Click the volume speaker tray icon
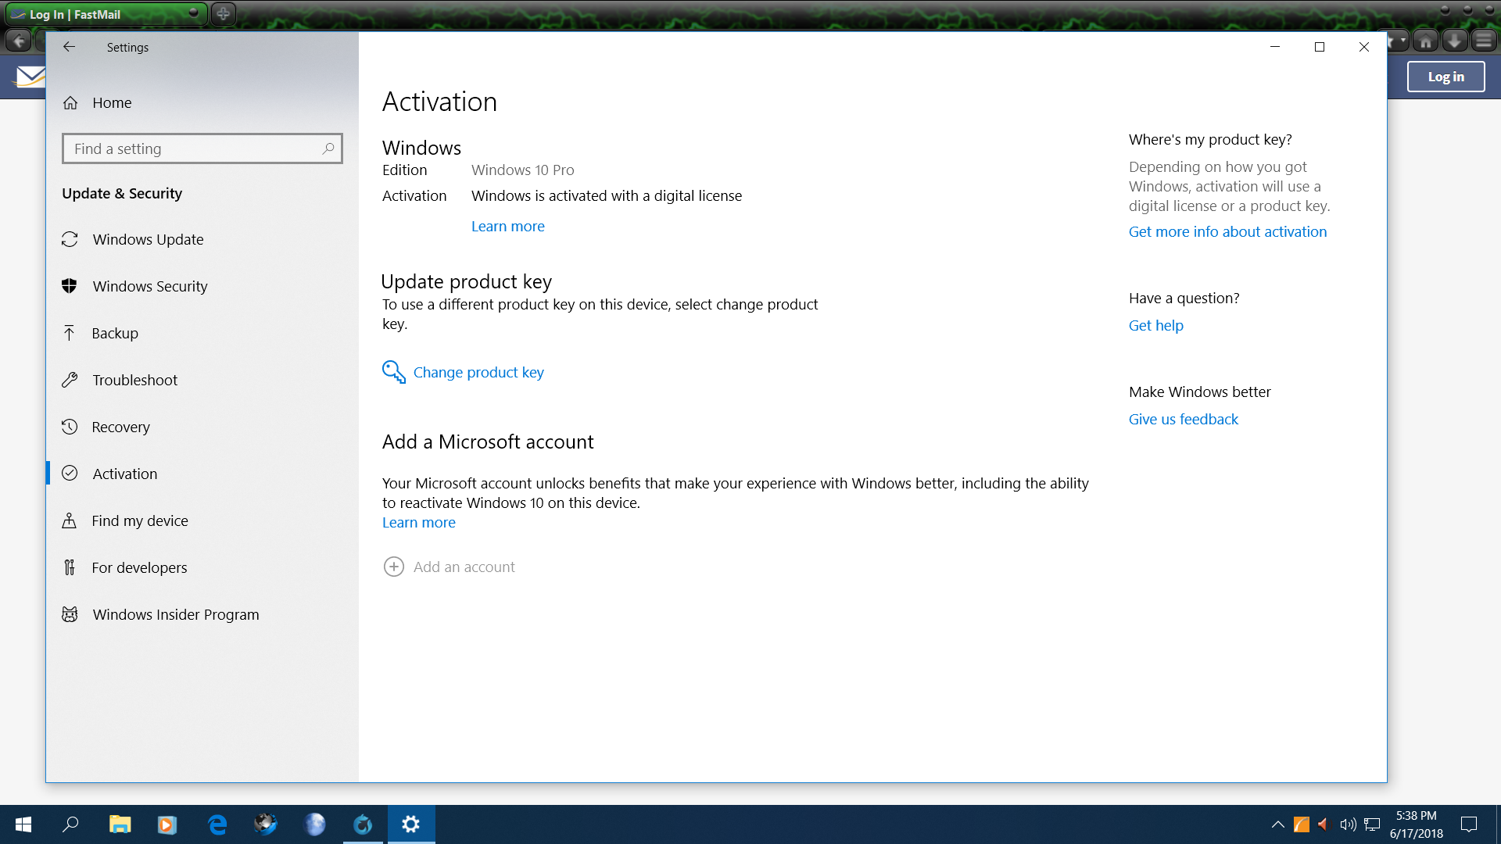Image resolution: width=1501 pixels, height=844 pixels. (1347, 824)
